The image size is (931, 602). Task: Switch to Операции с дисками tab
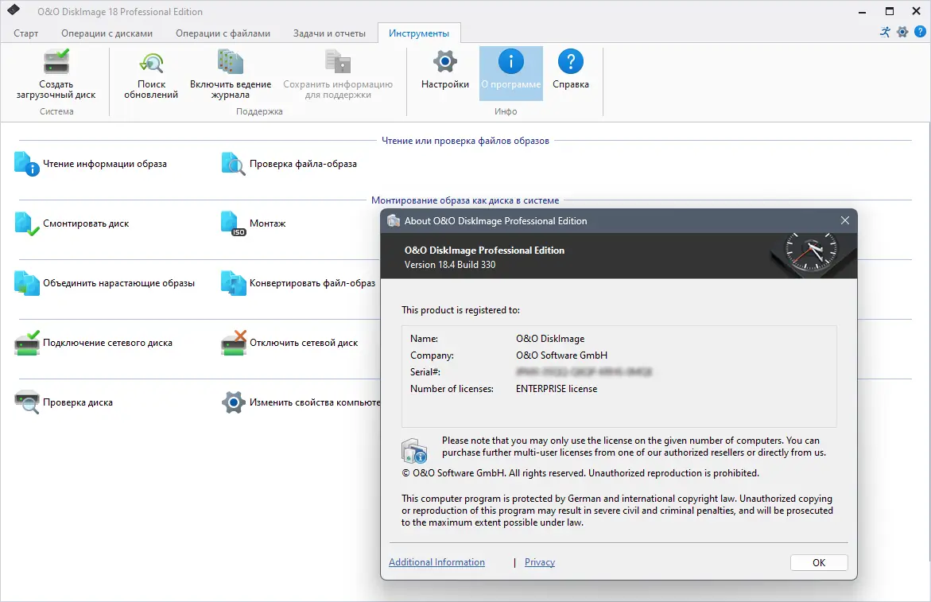pos(107,33)
